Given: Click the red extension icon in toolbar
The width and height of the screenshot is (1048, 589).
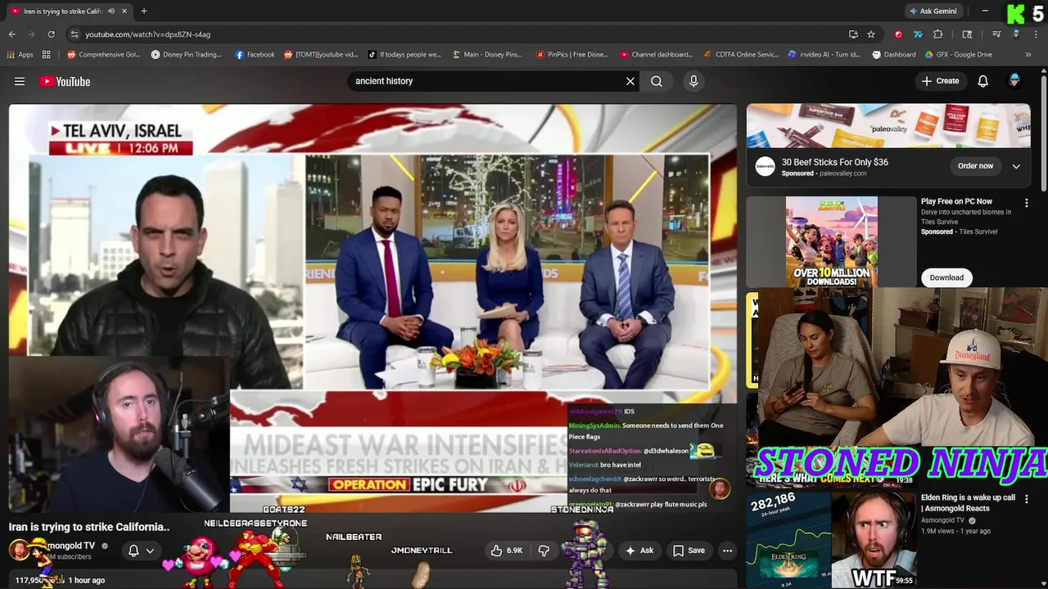Looking at the screenshot, I should coord(898,34).
